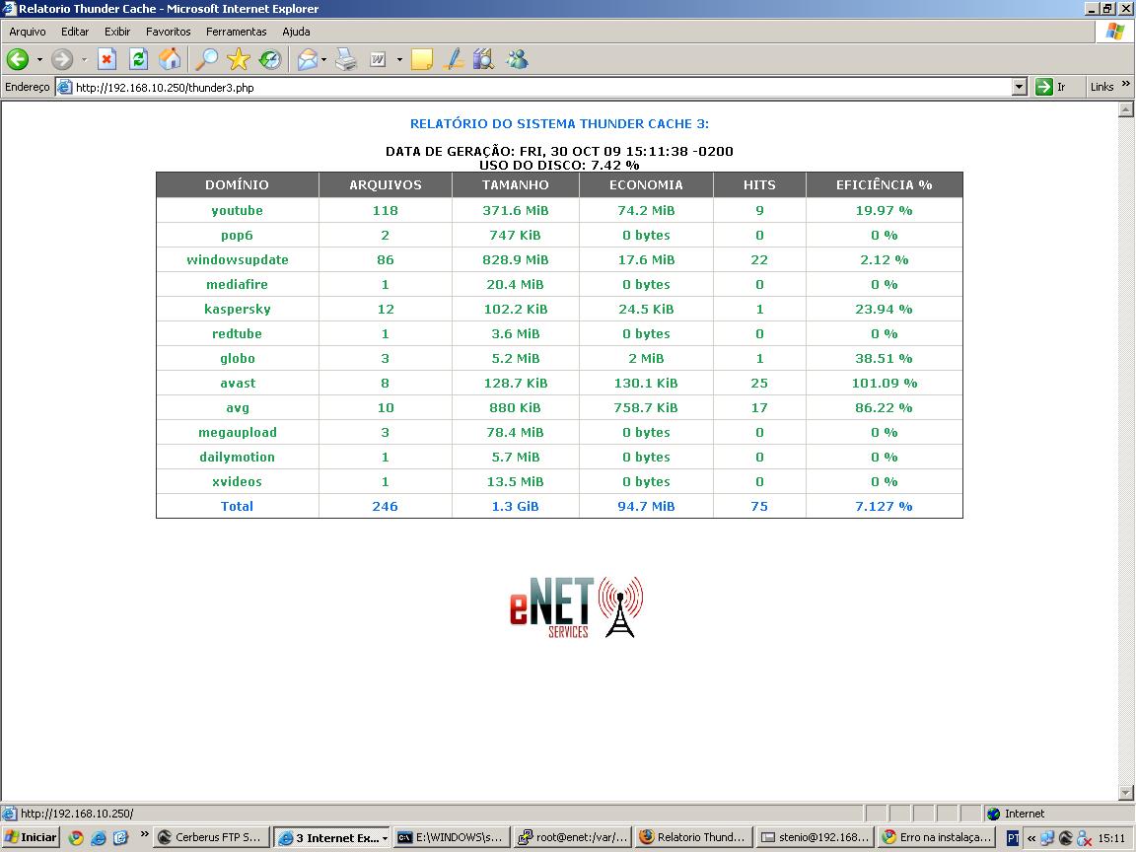The image size is (1136, 852).
Task: Open the Search magnifier in toolbar
Action: point(207,59)
